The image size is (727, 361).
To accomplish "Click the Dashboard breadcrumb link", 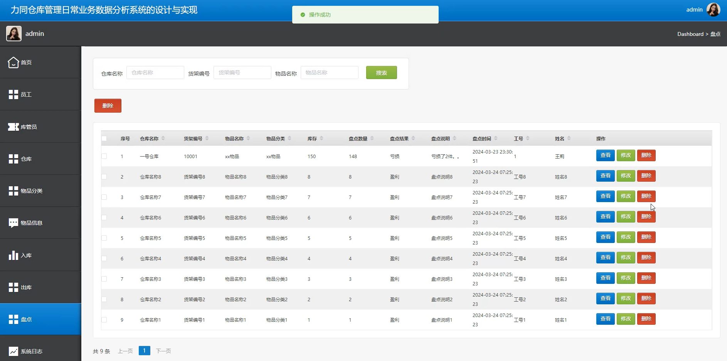I will [x=690, y=34].
